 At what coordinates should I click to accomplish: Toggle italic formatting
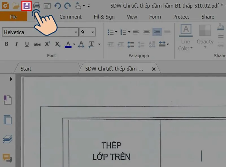tap(16, 44)
